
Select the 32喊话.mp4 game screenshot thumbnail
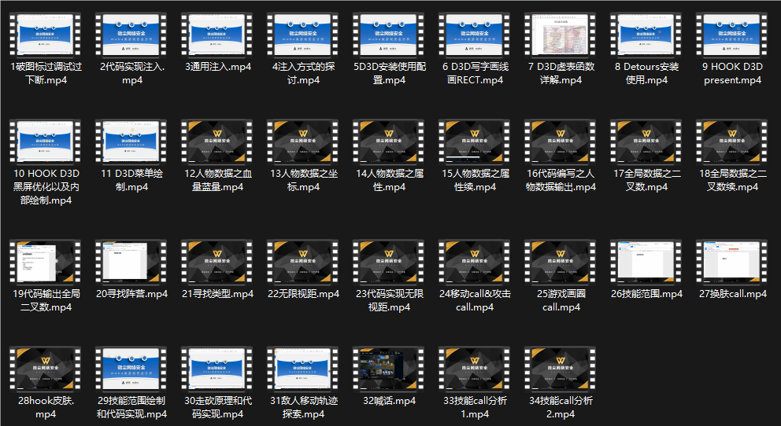(x=389, y=369)
